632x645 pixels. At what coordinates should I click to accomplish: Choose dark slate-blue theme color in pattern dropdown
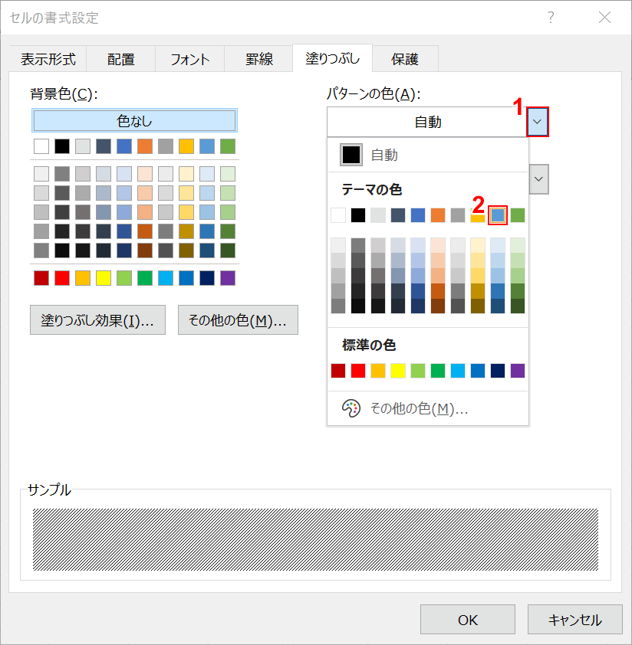click(398, 215)
